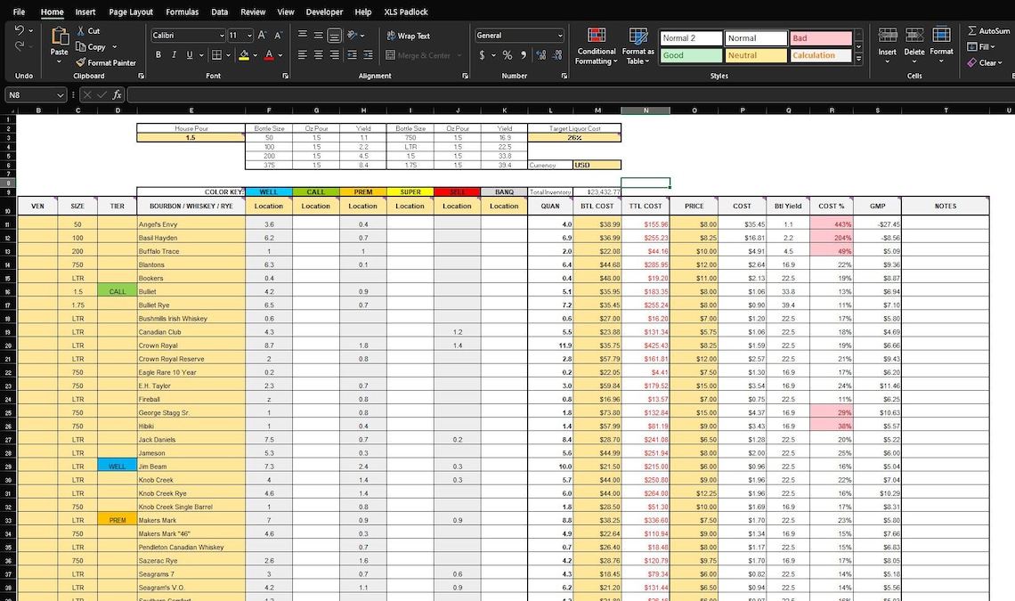The height and width of the screenshot is (601, 1015).
Task: Click the AutoSum button
Action: pyautogui.click(x=987, y=30)
